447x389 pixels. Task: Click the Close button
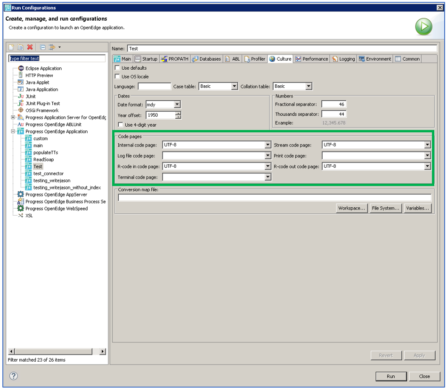pos(424,376)
